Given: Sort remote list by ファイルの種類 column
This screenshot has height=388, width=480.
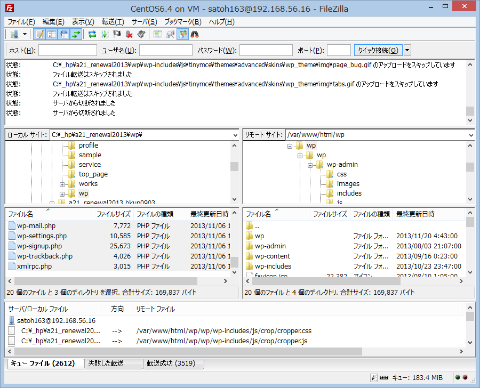Looking at the screenshot, I should (x=371, y=214).
